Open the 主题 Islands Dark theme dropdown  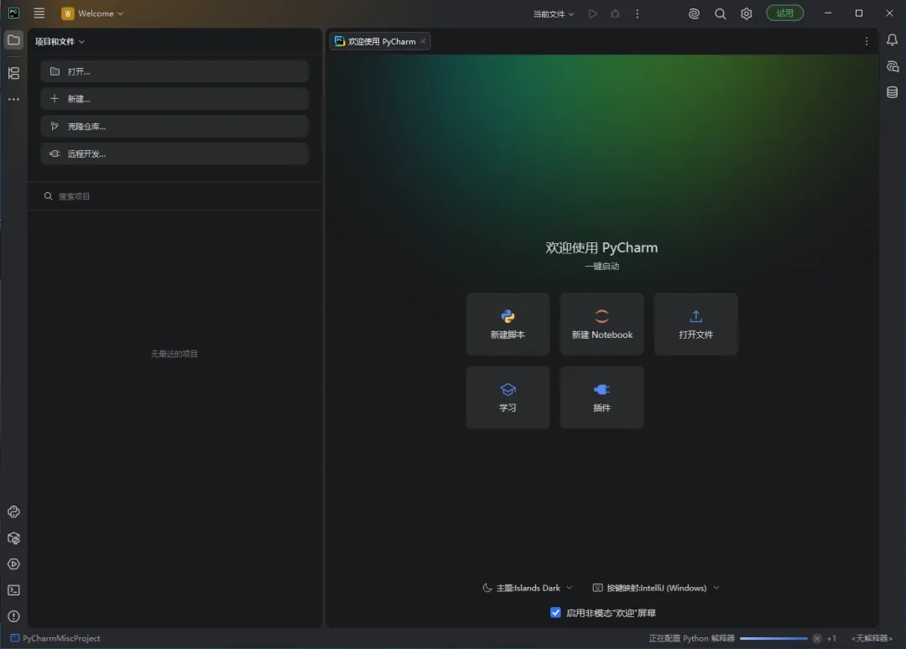coord(528,588)
